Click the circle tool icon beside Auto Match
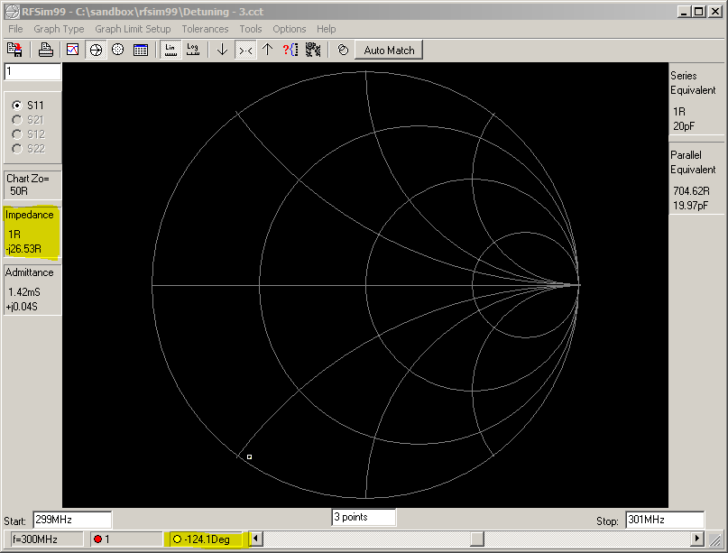Screen dimensions: 728x553 (343, 50)
